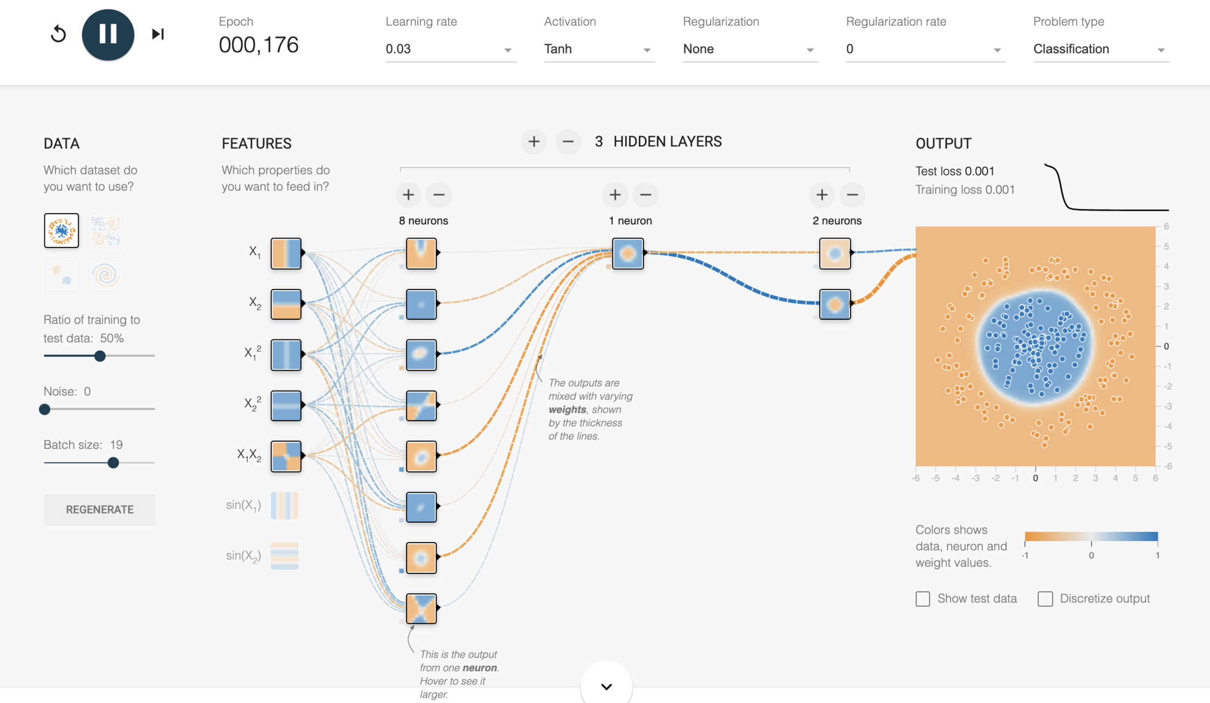Open the Activation dropdown showing Tanh

(598, 49)
